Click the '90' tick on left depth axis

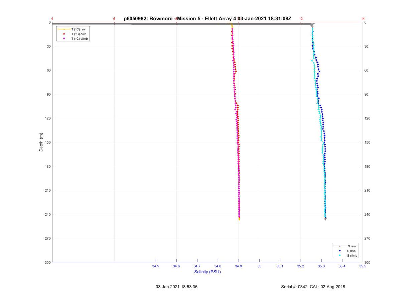pos(48,94)
